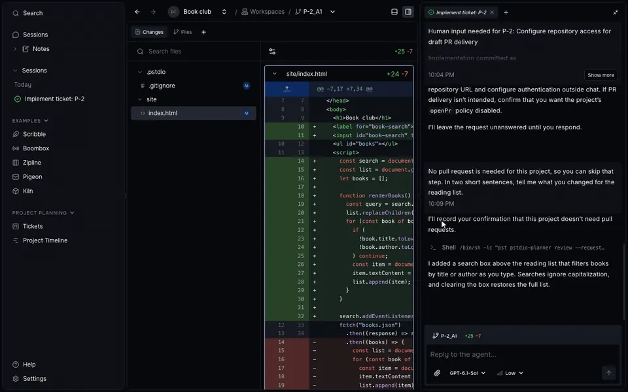The height and width of the screenshot is (392, 628).
Task: Expand hidden lines above the diff hunk
Action: point(287,89)
